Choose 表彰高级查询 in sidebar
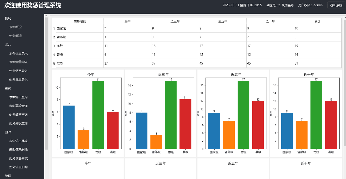 point(18,106)
